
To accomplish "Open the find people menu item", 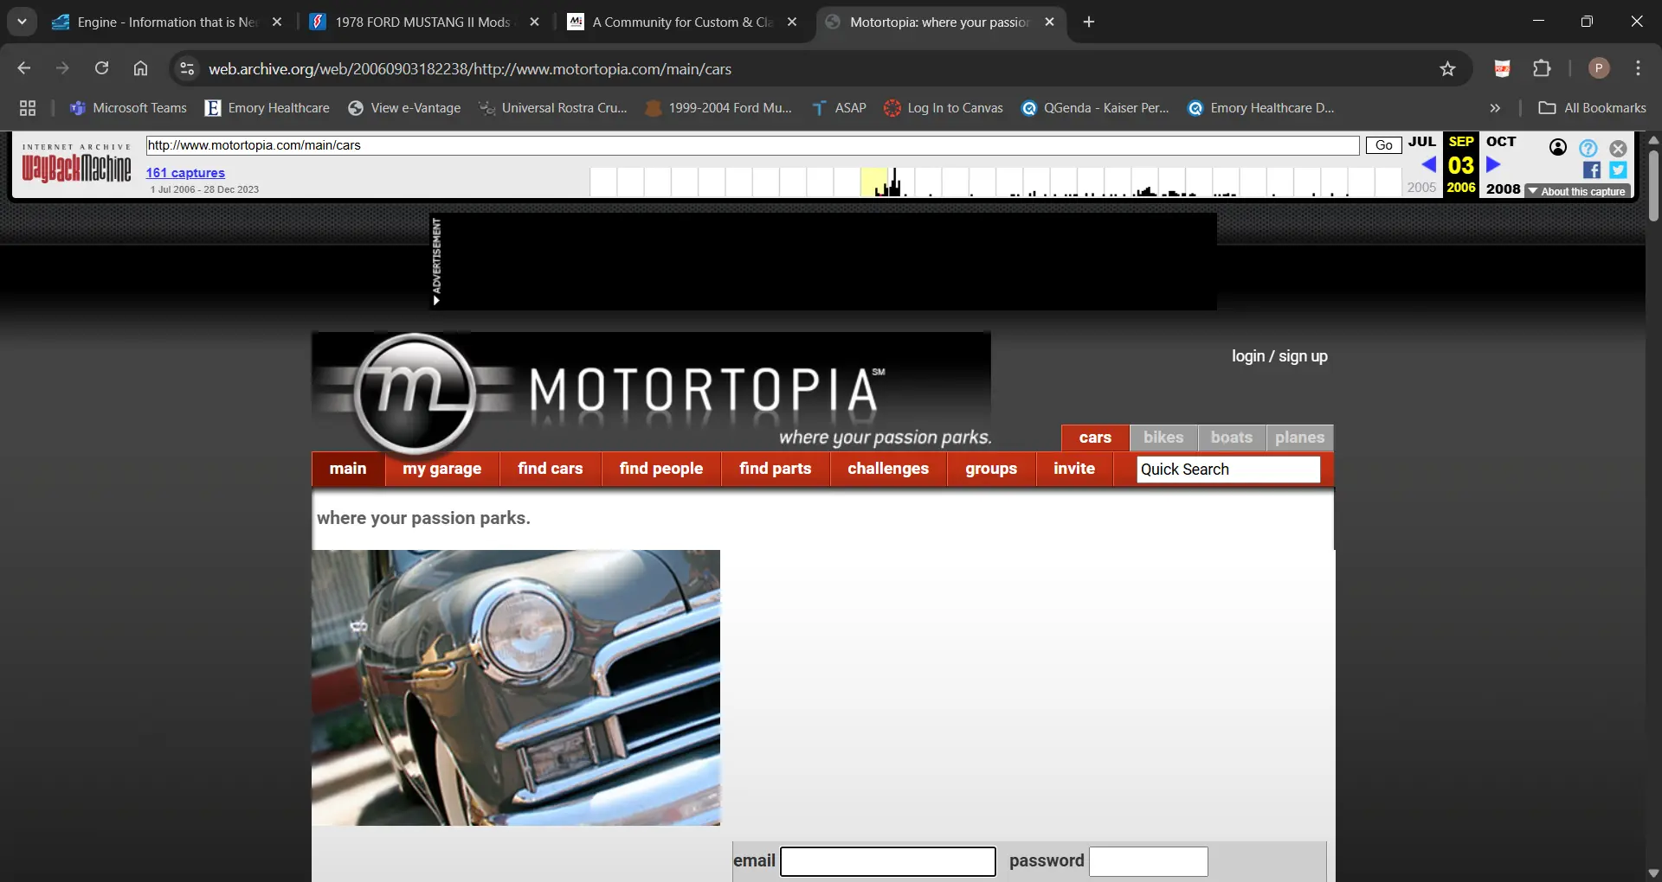I will [x=661, y=469].
